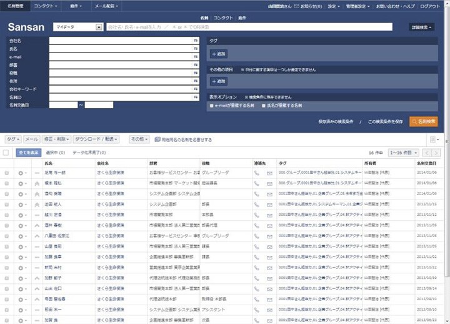This screenshot has width=450, height=324.
Task: Click この検索条件を保存 link
Action: (385, 122)
